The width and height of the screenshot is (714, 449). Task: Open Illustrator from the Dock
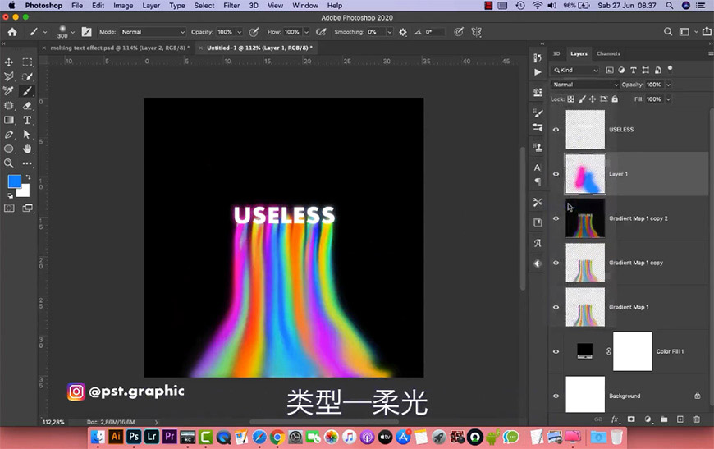click(x=116, y=437)
